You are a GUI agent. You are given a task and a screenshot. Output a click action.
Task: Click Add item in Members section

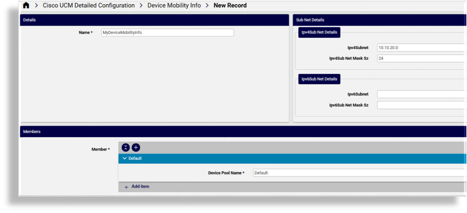140,186
